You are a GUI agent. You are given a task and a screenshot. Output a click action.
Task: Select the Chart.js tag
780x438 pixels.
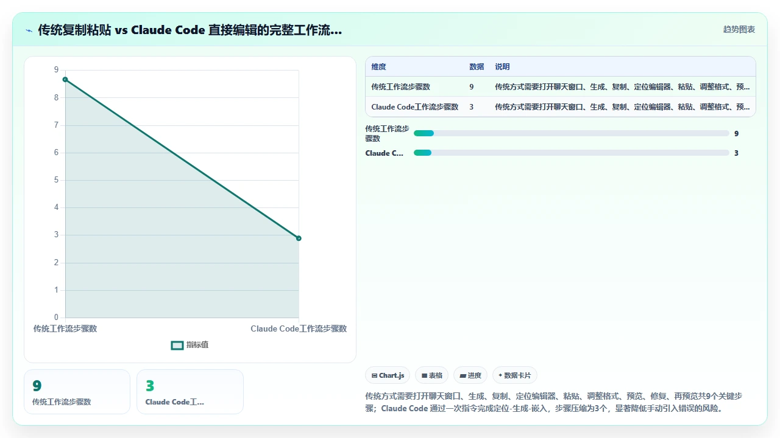[388, 375]
